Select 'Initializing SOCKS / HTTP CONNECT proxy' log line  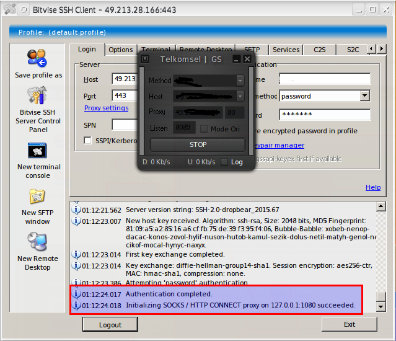click(240, 305)
